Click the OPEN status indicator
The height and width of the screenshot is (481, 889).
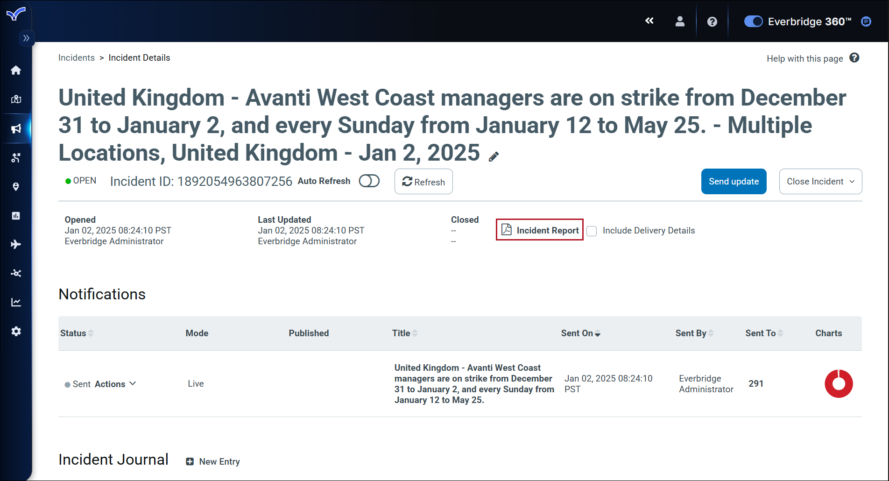coord(81,181)
